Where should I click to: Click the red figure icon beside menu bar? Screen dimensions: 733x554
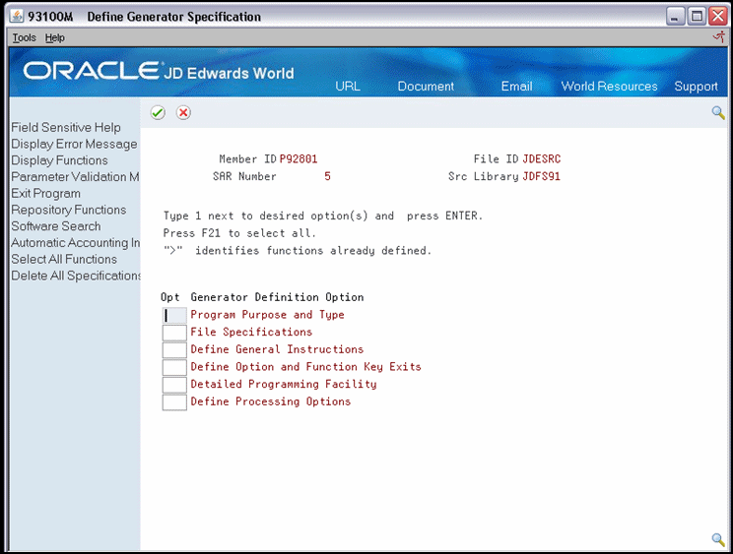(x=719, y=36)
